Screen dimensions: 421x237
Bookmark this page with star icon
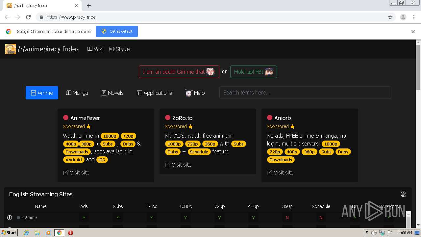coord(390,17)
